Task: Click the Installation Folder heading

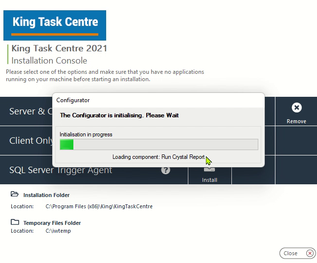Action: pyautogui.click(x=46, y=195)
